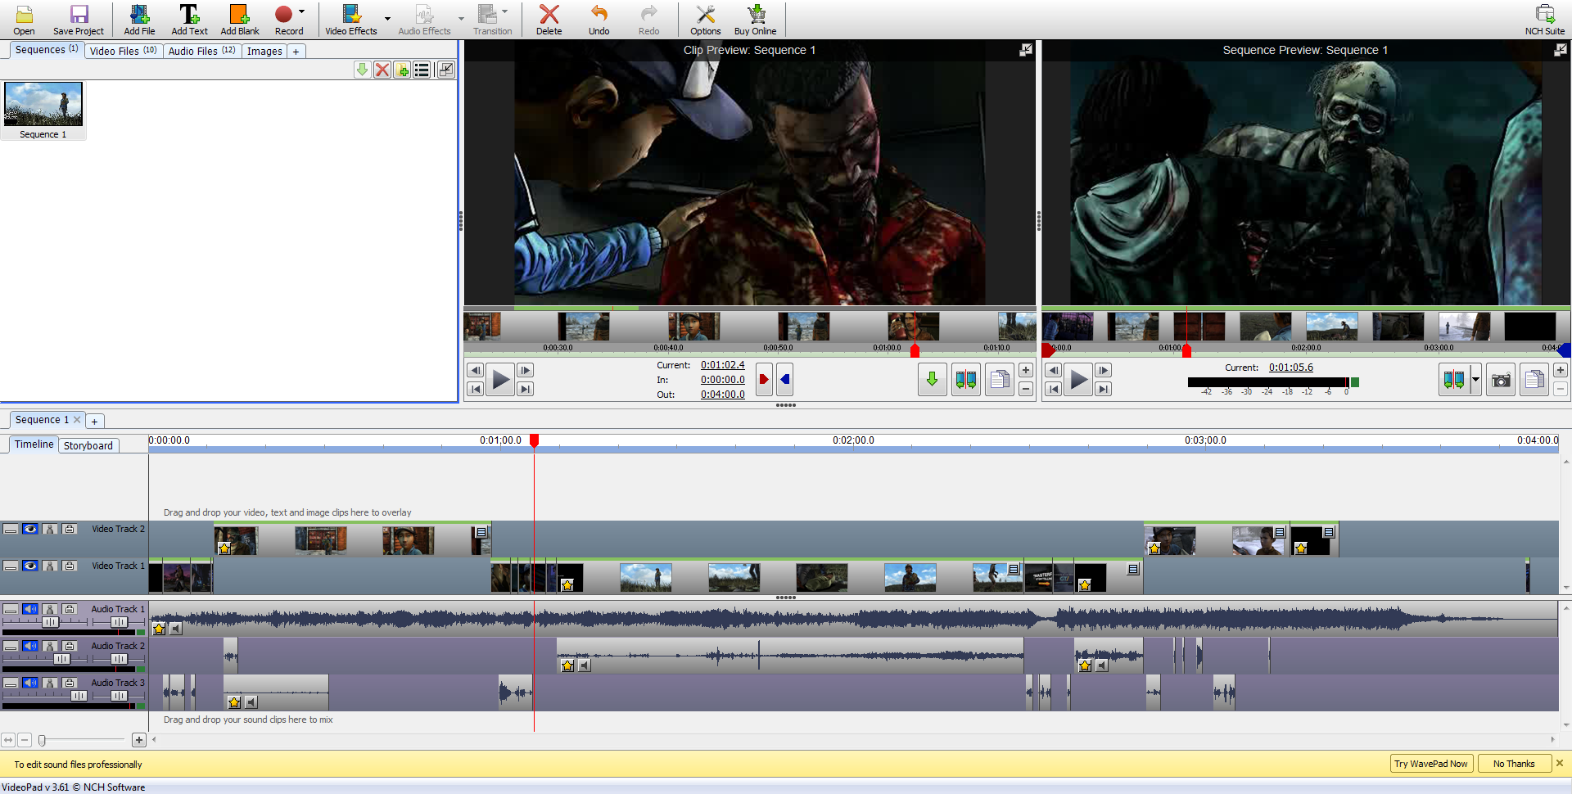The image size is (1572, 794).
Task: Select the Timeline tab
Action: click(34, 444)
